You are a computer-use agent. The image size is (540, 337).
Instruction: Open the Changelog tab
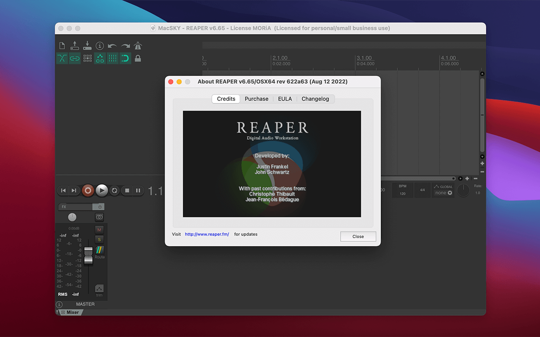tap(315, 99)
